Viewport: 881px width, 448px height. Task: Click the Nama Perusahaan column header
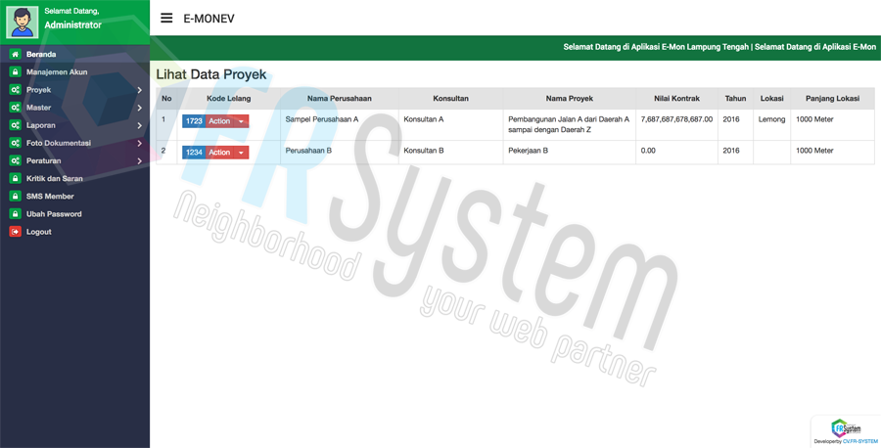pos(340,98)
